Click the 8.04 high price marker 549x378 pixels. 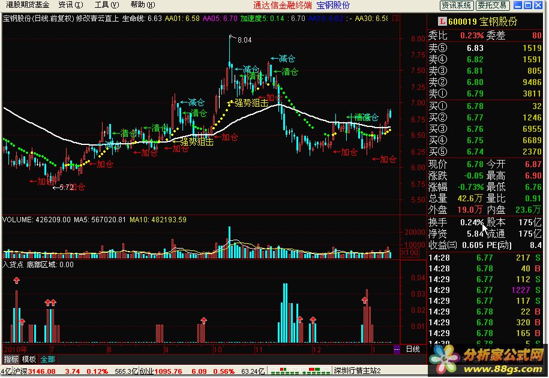244,40
